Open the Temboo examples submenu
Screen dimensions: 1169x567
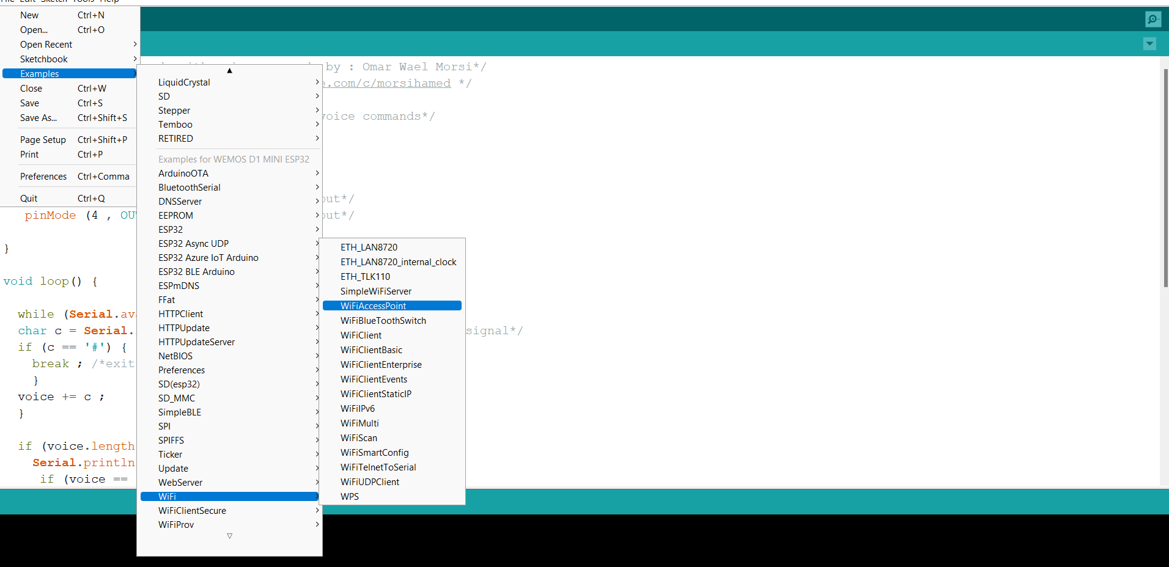pos(230,125)
